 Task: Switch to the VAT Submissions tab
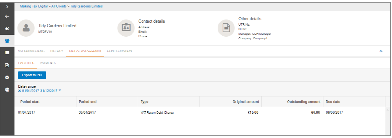[31, 51]
